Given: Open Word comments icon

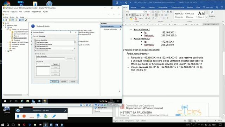Looking at the screenshot, I should (x=222, y=7).
